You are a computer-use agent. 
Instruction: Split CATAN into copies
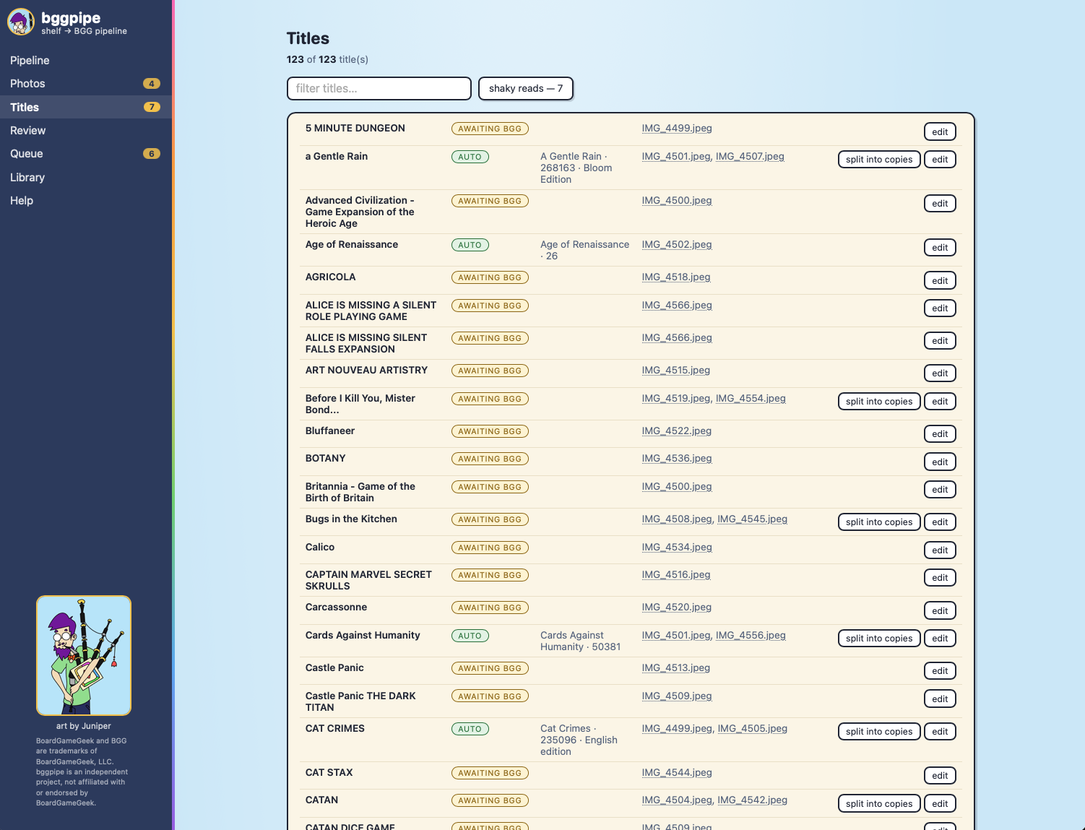879,803
